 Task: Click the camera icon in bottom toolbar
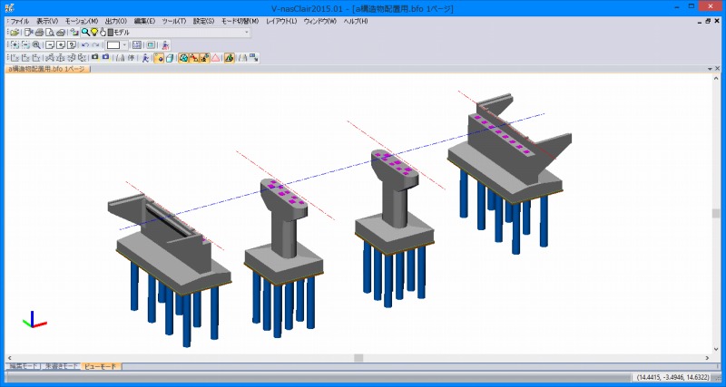[94, 57]
